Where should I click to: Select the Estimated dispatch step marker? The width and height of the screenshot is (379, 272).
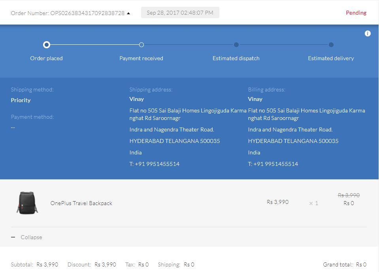tap(236, 45)
